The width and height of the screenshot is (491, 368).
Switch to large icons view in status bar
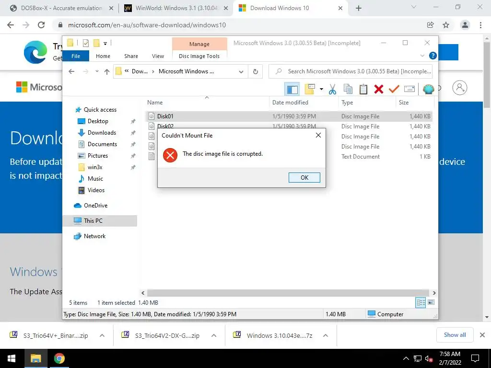pyautogui.click(x=431, y=303)
